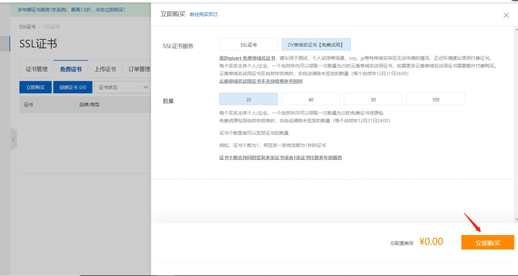Choose quantity 50
Screen dimensions: 518x276
point(373,99)
